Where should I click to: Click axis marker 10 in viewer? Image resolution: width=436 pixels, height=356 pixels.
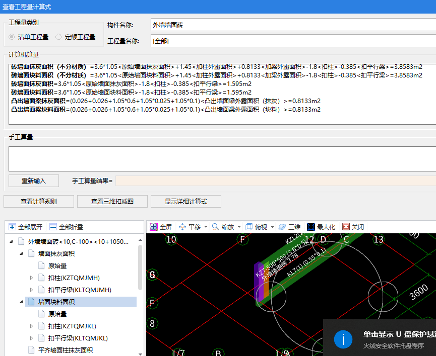pyautogui.click(x=171, y=239)
